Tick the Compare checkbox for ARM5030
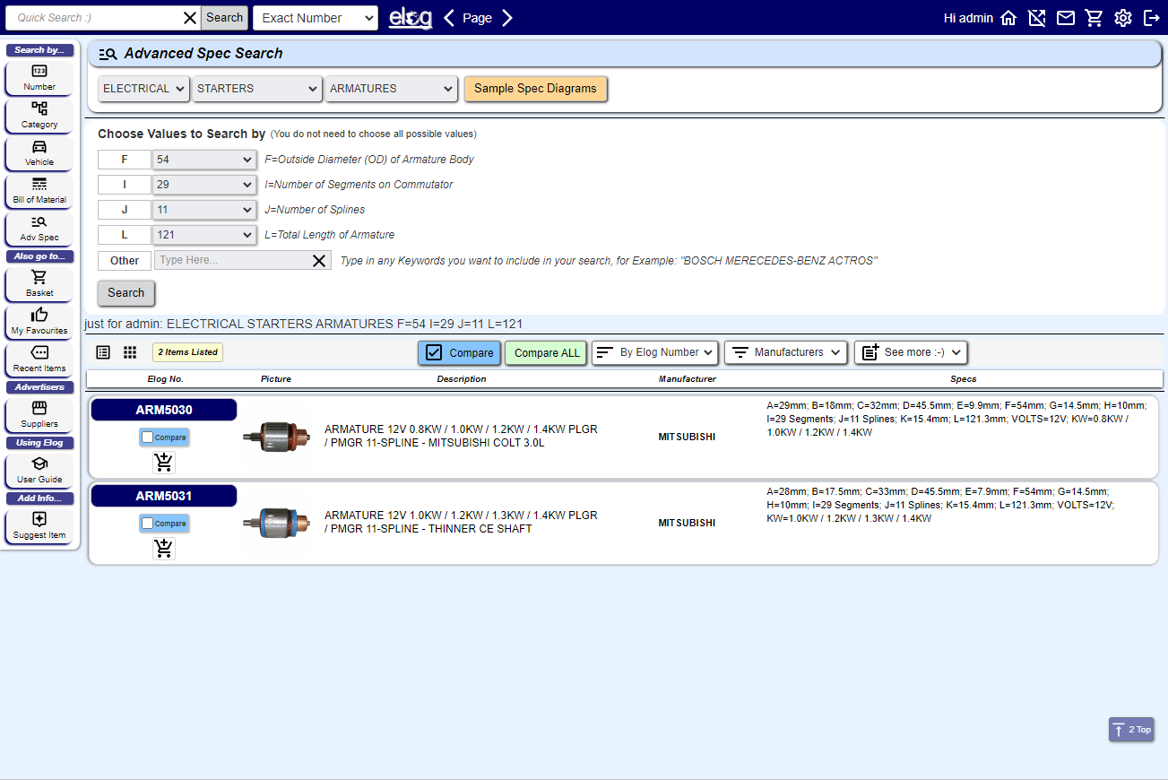Screen dimensions: 1168x780 (148, 438)
